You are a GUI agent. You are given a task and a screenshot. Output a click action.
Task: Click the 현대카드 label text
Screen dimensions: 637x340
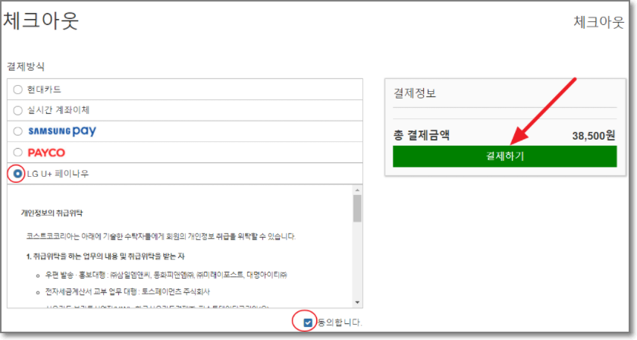[44, 90]
